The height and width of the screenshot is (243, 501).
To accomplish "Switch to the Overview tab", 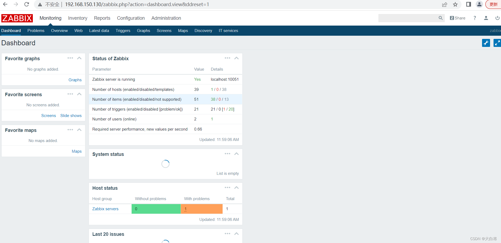I will click(x=59, y=31).
